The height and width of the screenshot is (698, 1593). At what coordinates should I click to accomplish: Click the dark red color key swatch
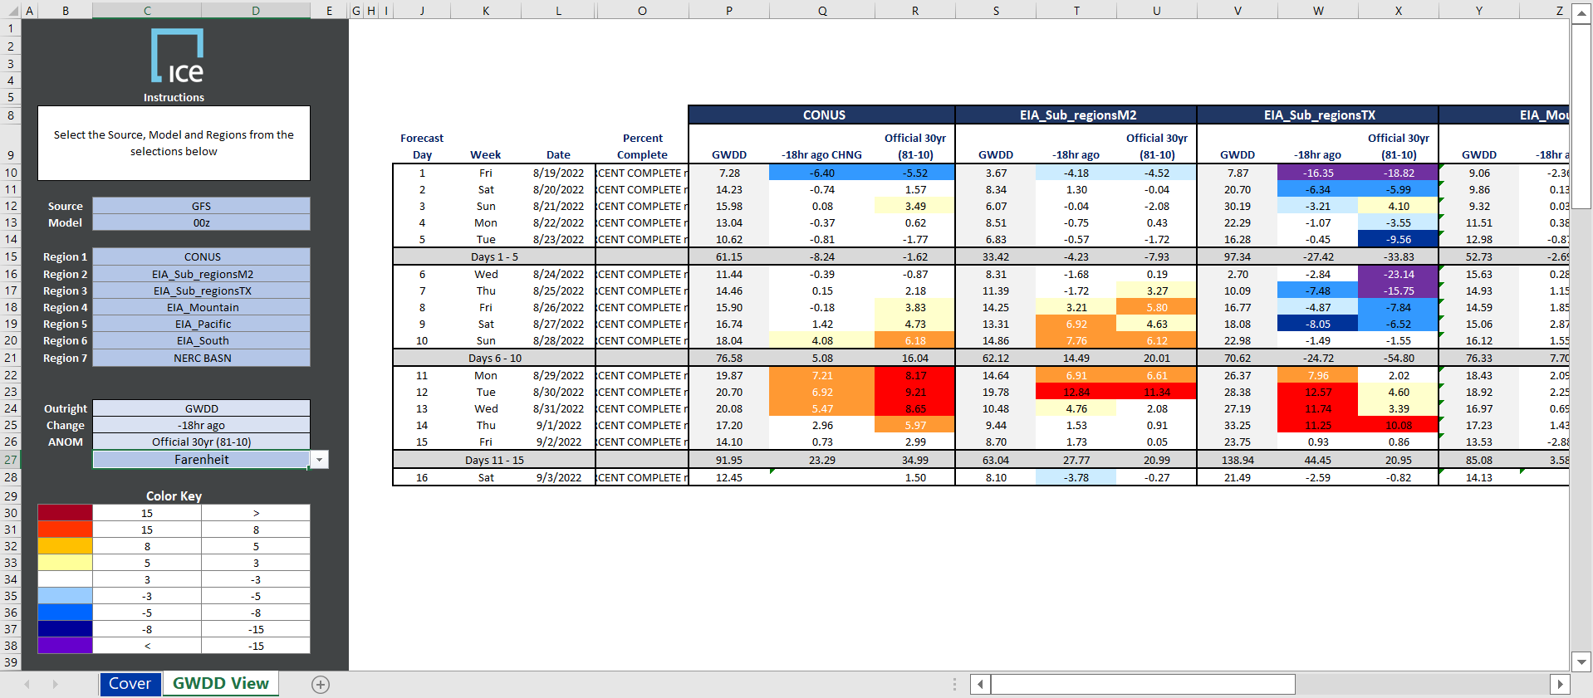pyautogui.click(x=65, y=513)
